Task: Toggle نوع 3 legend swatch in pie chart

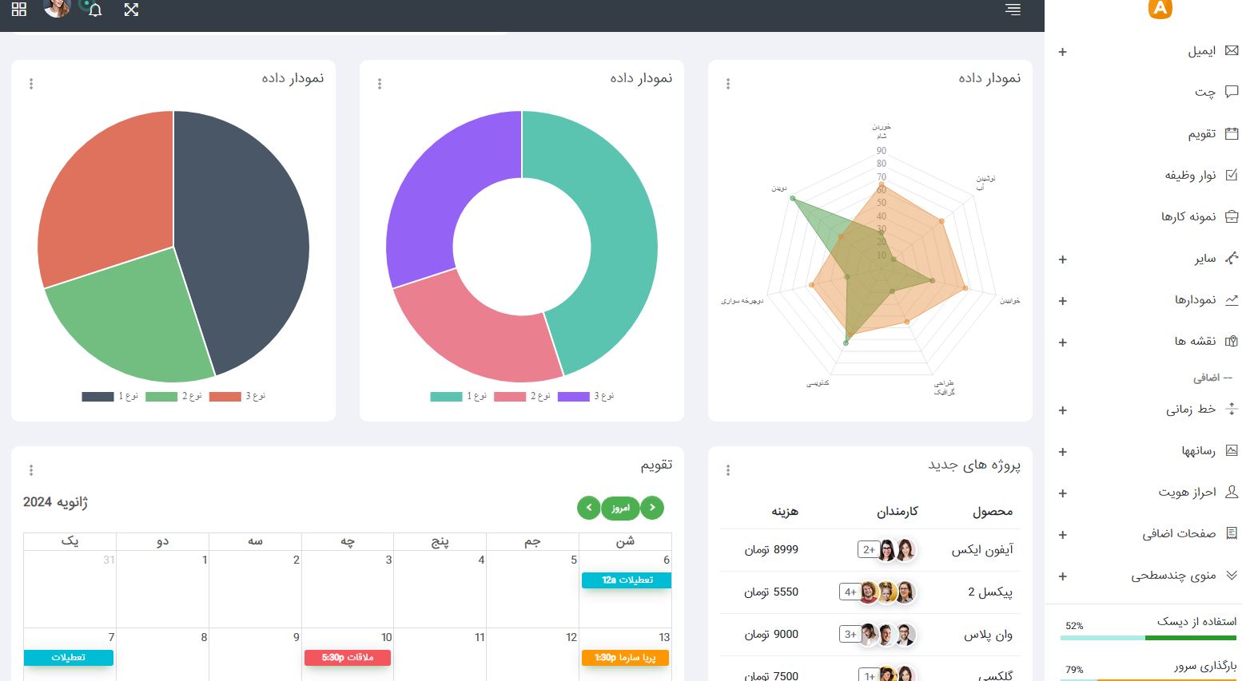Action: (x=225, y=397)
